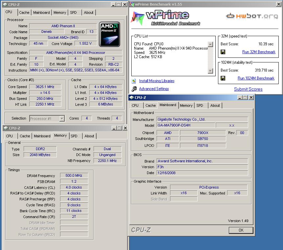
Task: Click the Gigabyte Technology manufacturer value
Action: pyautogui.click(x=202, y=119)
